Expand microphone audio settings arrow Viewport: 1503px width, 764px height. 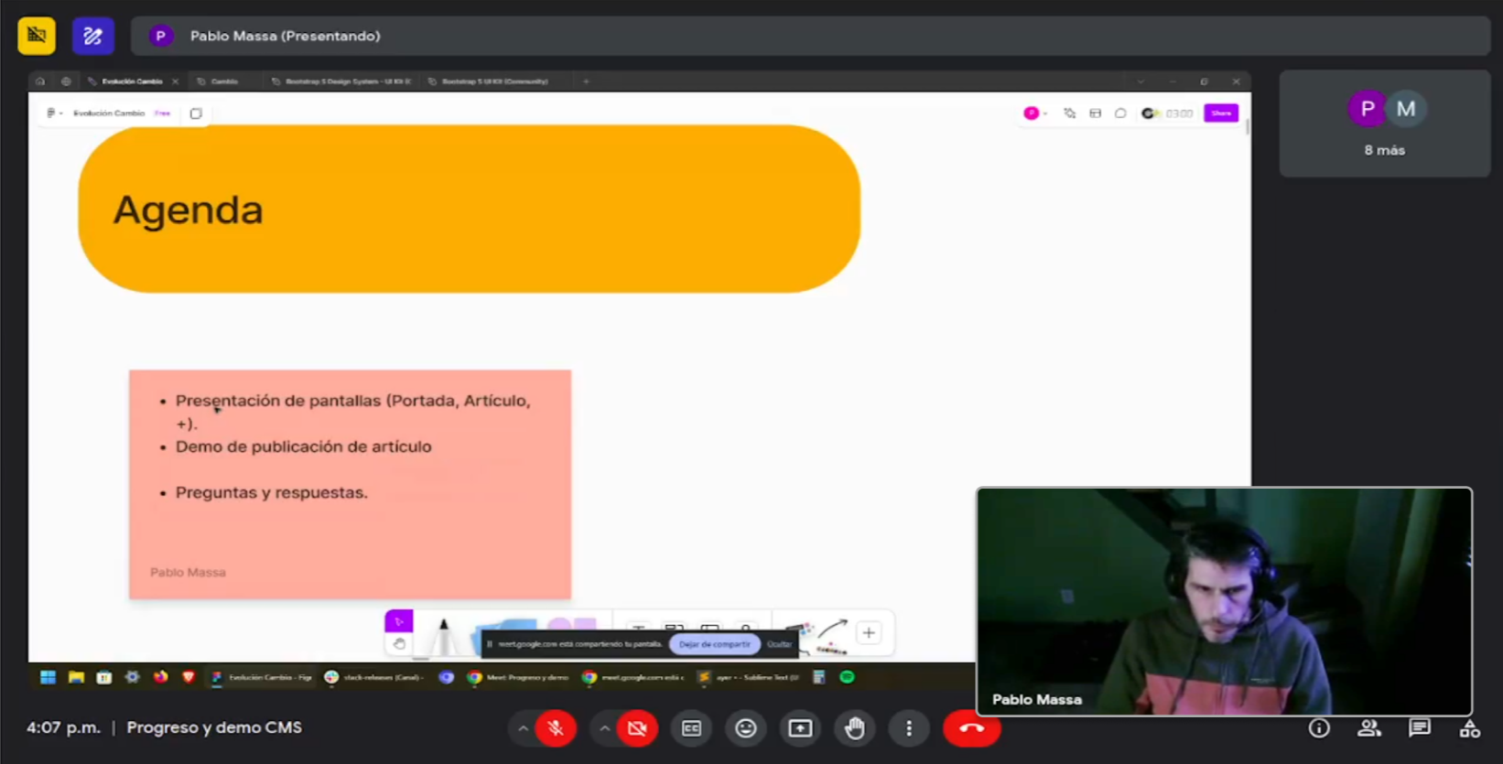click(x=523, y=728)
